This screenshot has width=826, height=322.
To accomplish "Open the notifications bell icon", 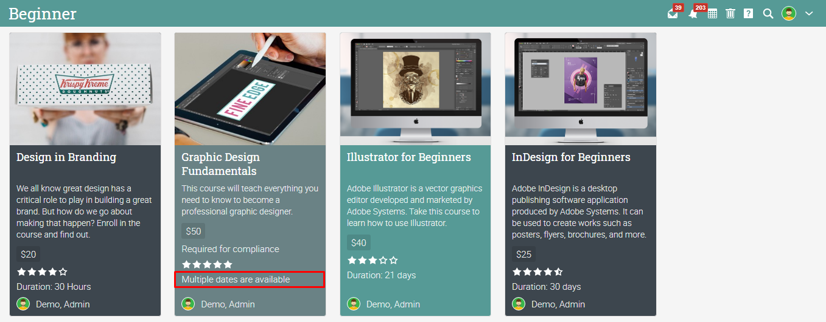I will (x=693, y=13).
